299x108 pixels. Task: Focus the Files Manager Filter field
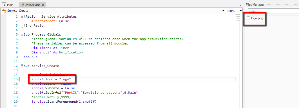pyautogui.click(x=273, y=11)
